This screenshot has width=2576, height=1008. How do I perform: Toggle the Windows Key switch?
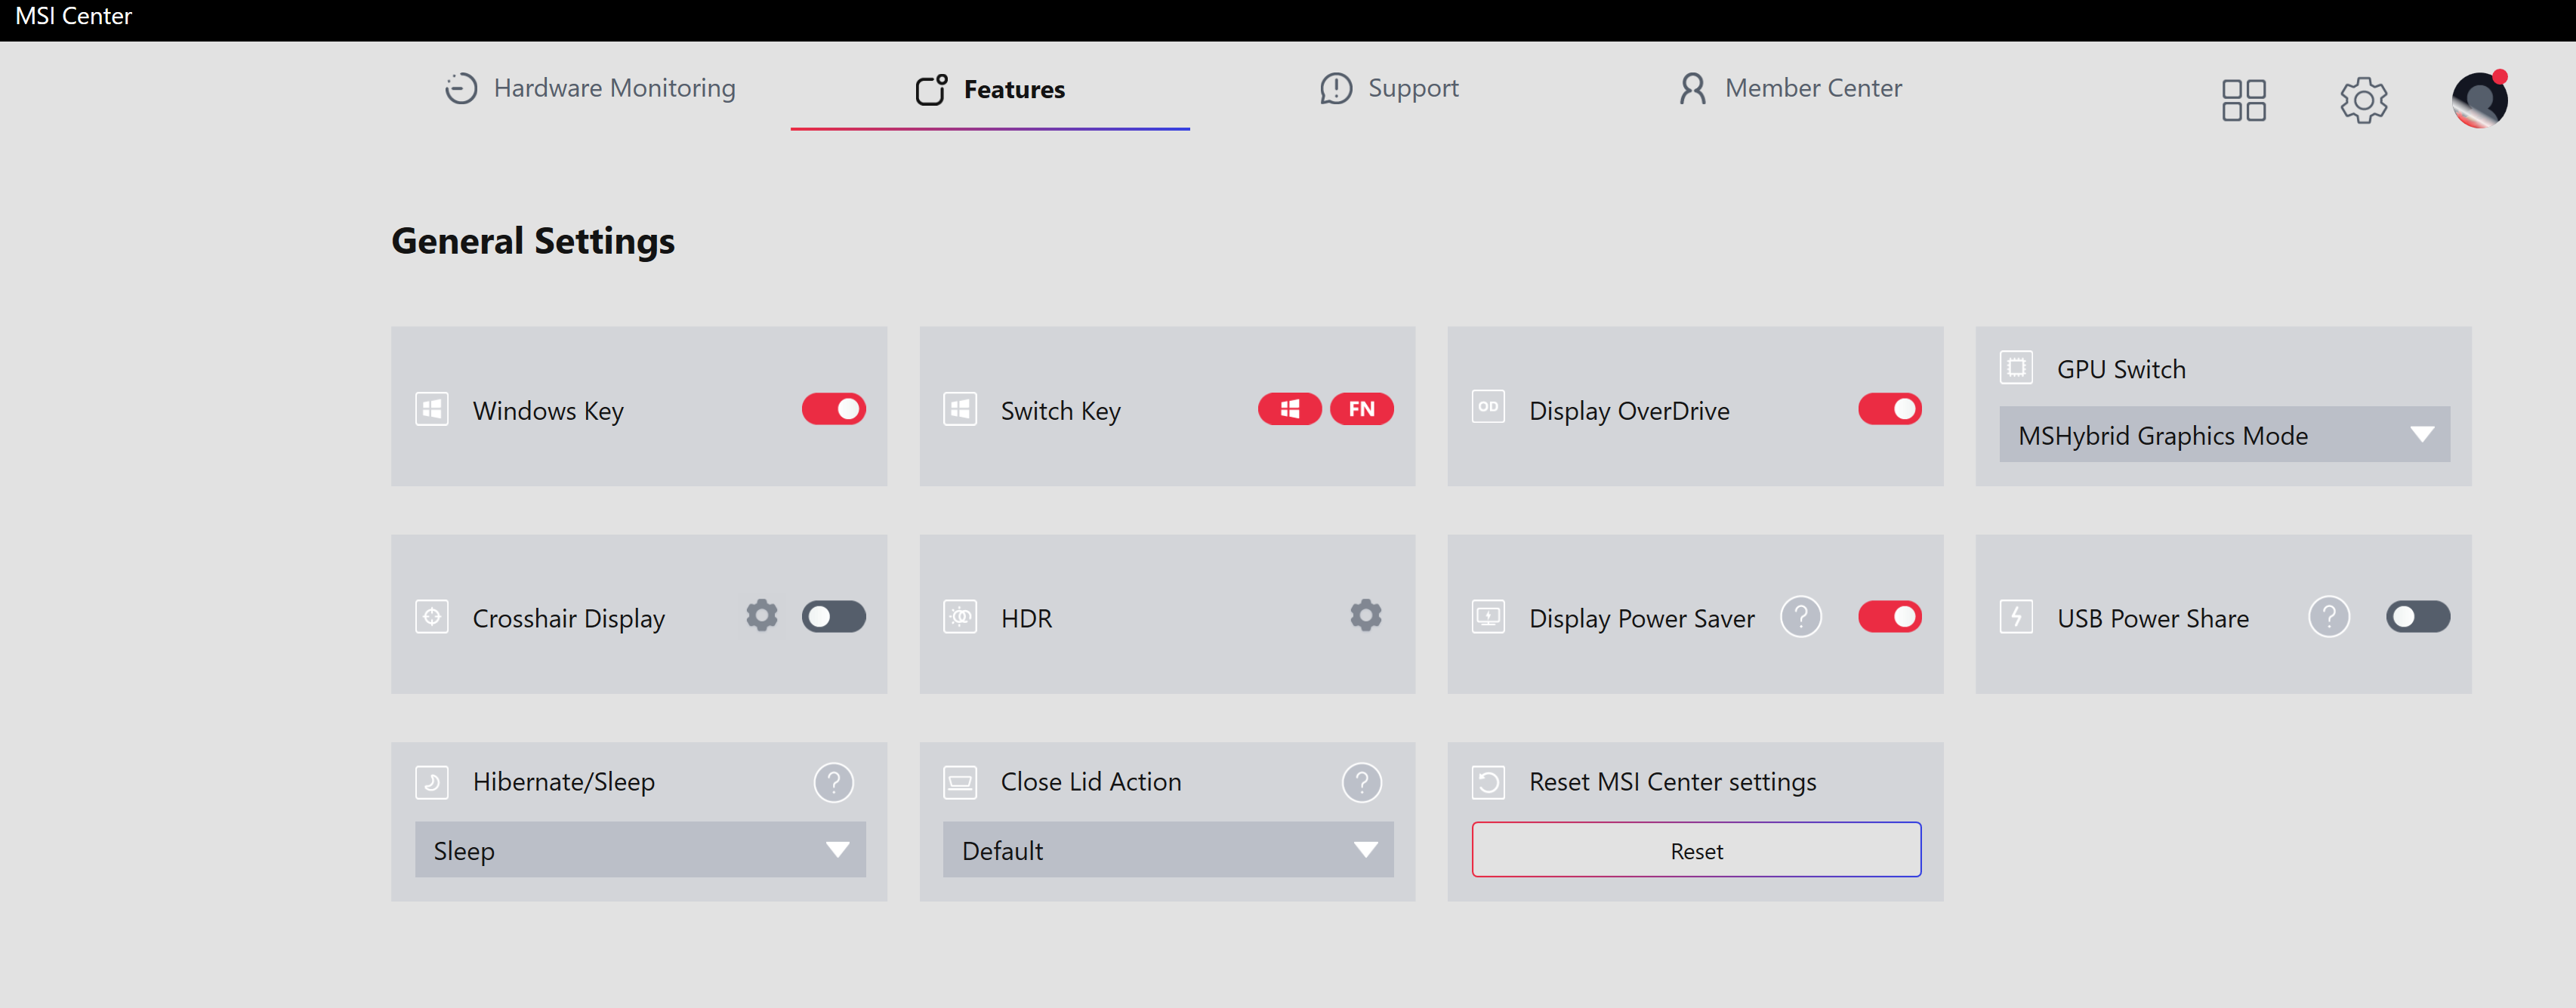[833, 409]
